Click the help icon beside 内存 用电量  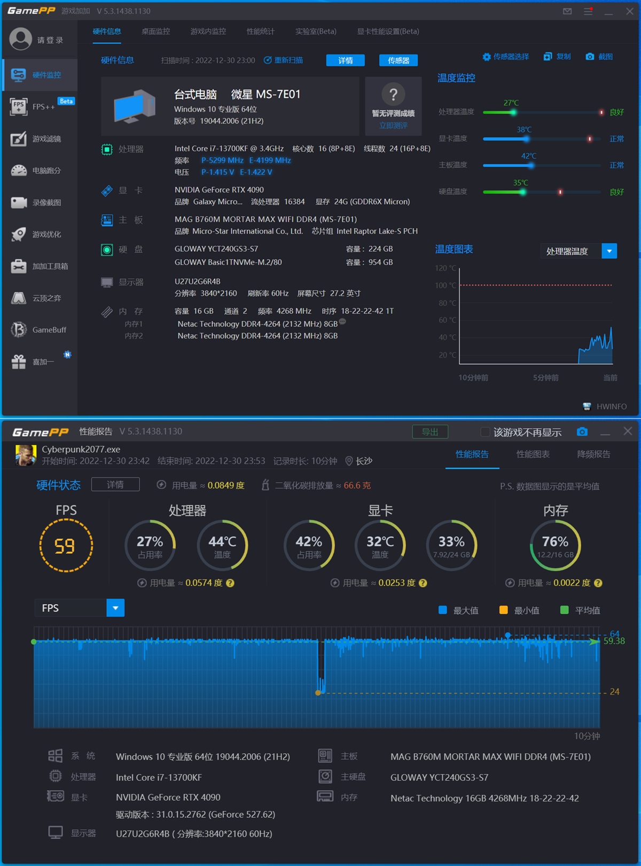pyautogui.click(x=598, y=583)
